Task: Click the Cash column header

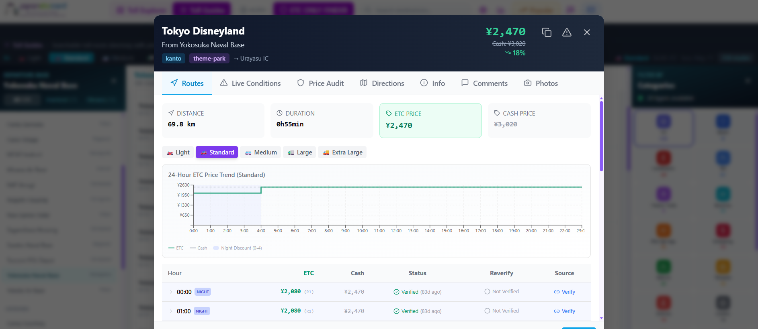Action: tap(357, 273)
